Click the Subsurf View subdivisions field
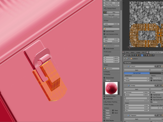This screenshot has height=122, width=163. [x=137, y=78]
